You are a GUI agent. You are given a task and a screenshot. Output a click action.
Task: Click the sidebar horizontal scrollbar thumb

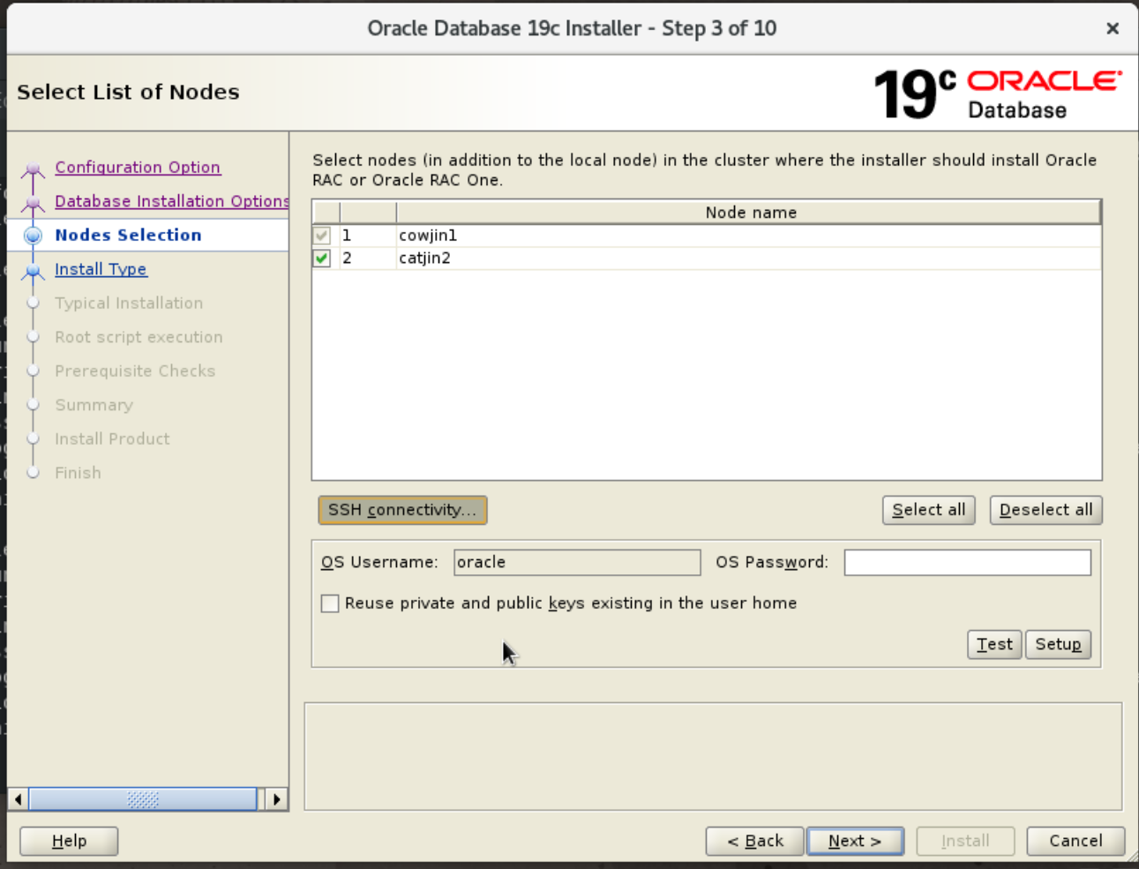143,799
